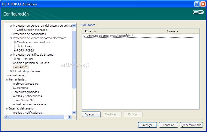The width and height of the screenshot is (207, 132).
Task: Collapse Protección del cliente de correo electrónico
Action: coord(11,38)
